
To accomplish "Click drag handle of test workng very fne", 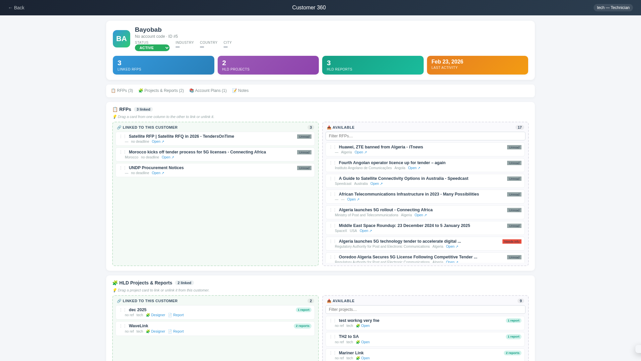I will coord(333,321).
